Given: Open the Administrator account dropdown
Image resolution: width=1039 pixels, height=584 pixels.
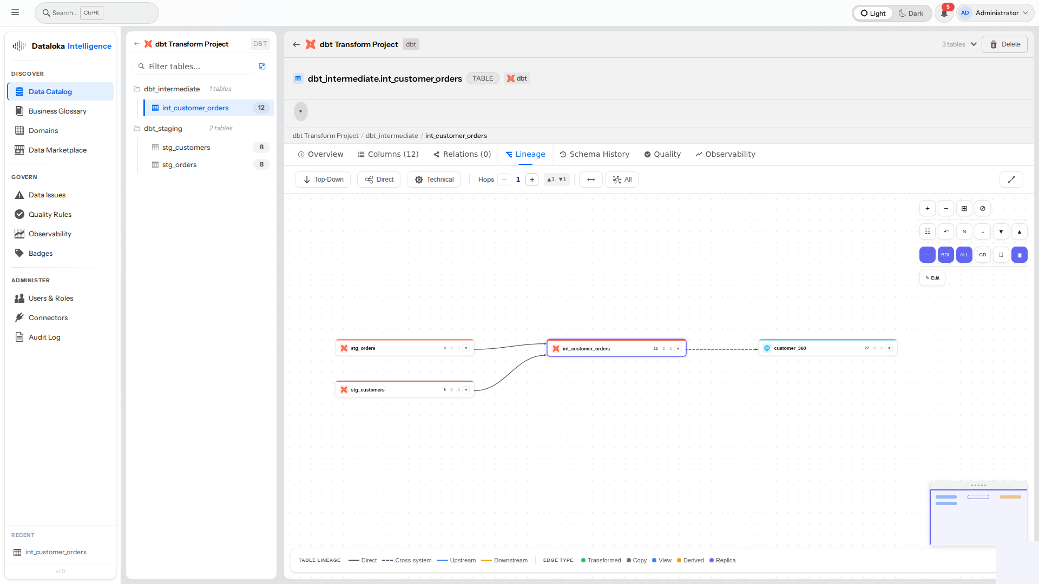Looking at the screenshot, I should [995, 12].
